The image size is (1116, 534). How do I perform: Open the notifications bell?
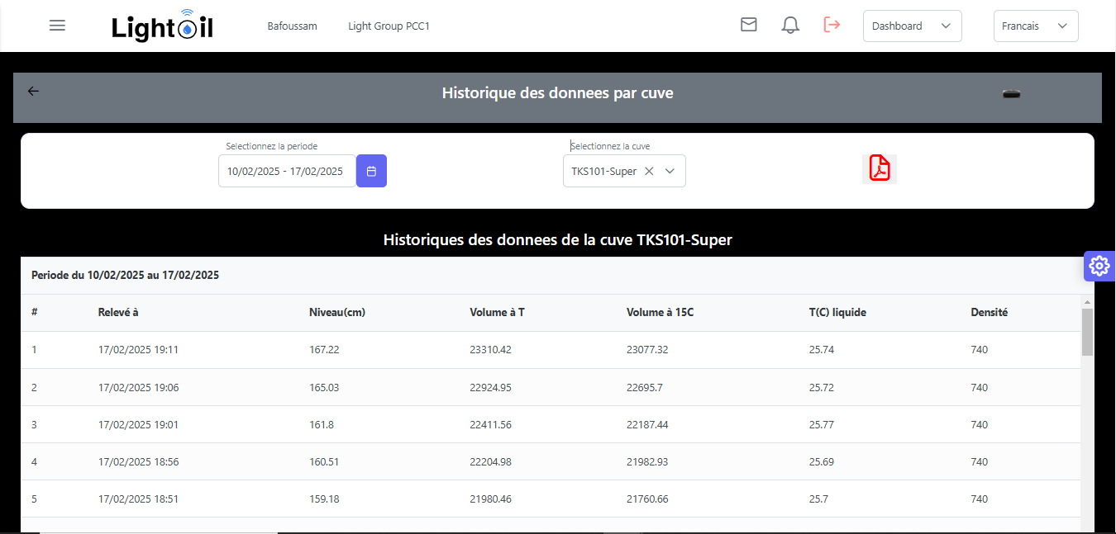(790, 26)
